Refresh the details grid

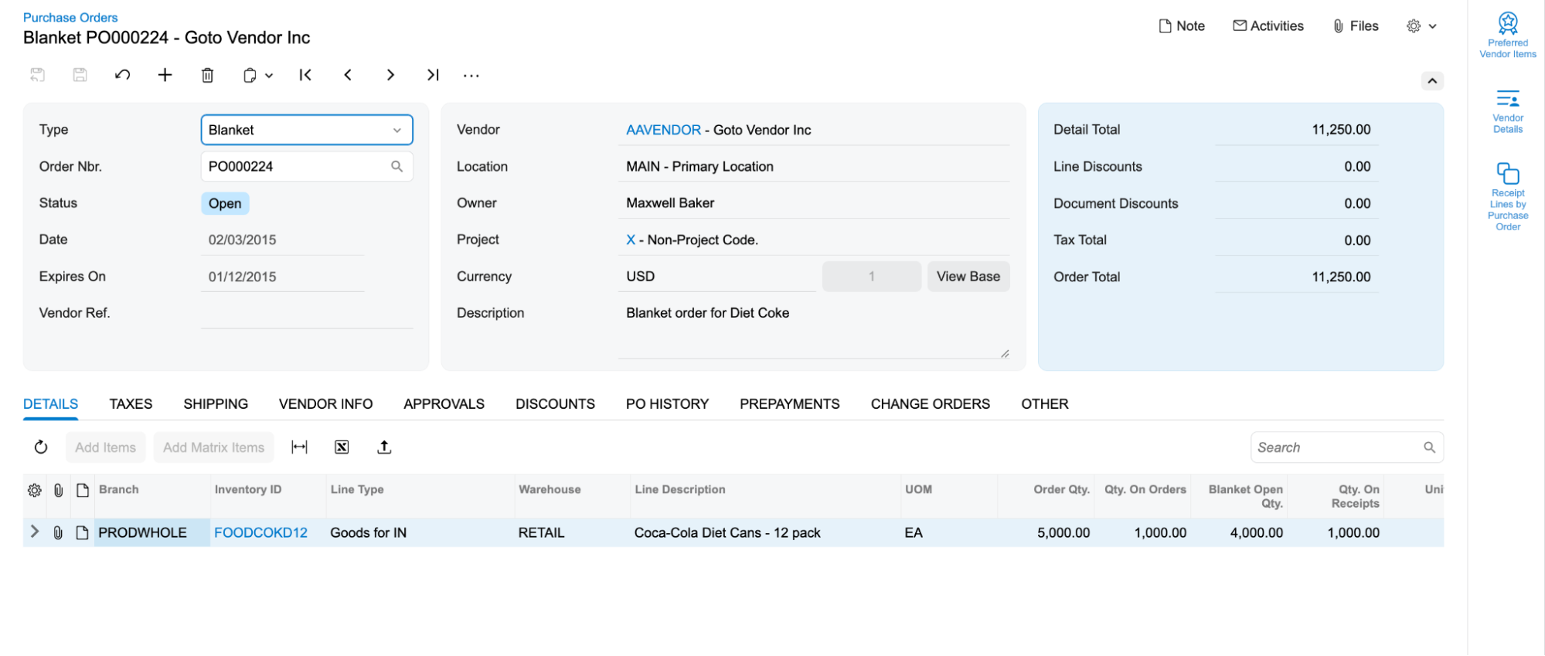pos(41,447)
